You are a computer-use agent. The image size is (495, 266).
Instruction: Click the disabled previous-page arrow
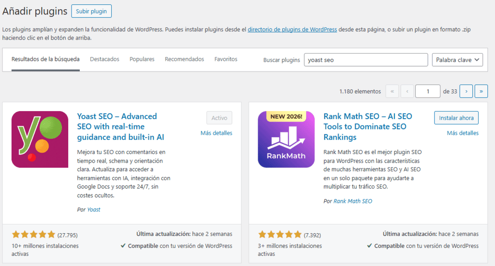(407, 91)
